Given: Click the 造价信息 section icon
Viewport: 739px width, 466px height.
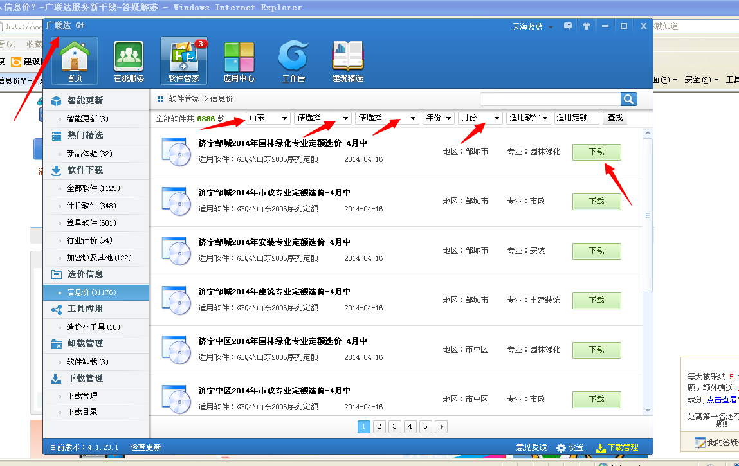Looking at the screenshot, I should tap(57, 274).
